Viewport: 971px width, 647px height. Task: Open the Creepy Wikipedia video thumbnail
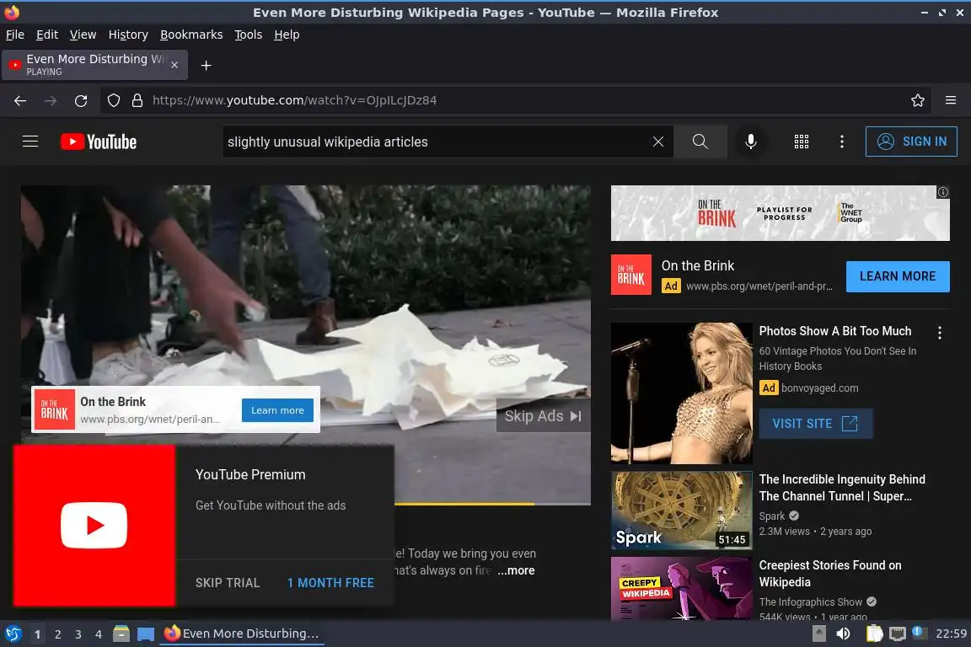tap(681, 588)
